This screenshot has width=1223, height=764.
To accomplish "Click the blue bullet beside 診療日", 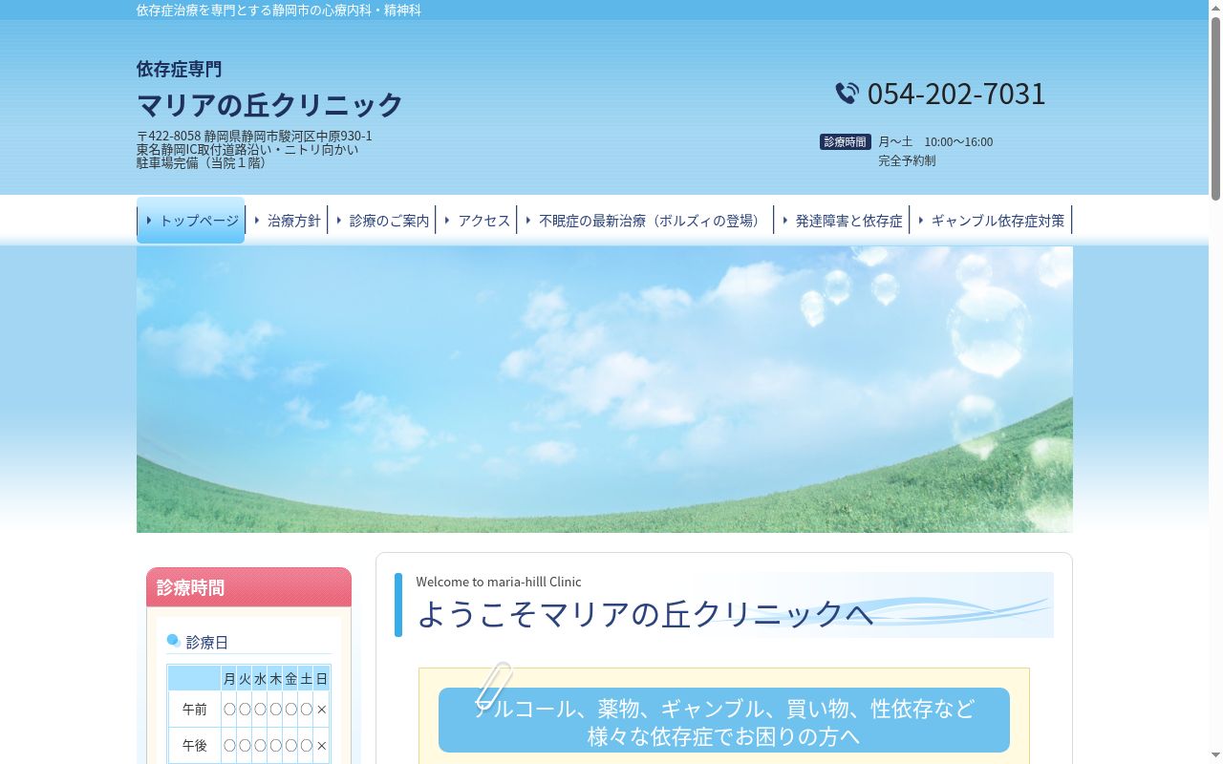I will pyautogui.click(x=174, y=640).
